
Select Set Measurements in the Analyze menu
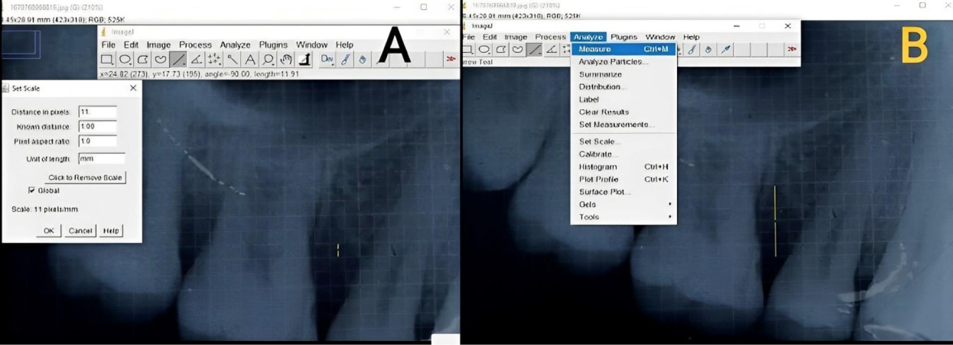pos(616,124)
